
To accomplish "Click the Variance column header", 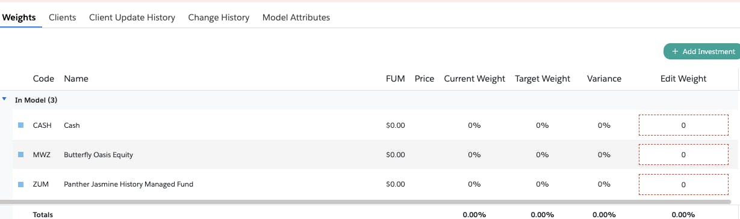I will pyautogui.click(x=604, y=79).
